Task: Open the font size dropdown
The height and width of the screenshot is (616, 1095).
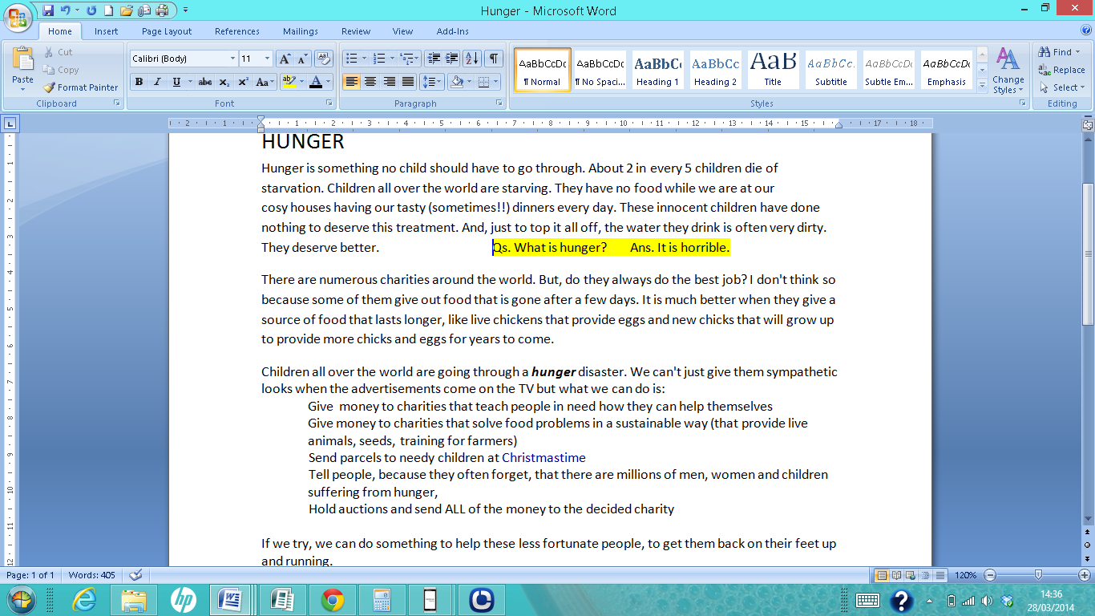Action: pyautogui.click(x=268, y=59)
